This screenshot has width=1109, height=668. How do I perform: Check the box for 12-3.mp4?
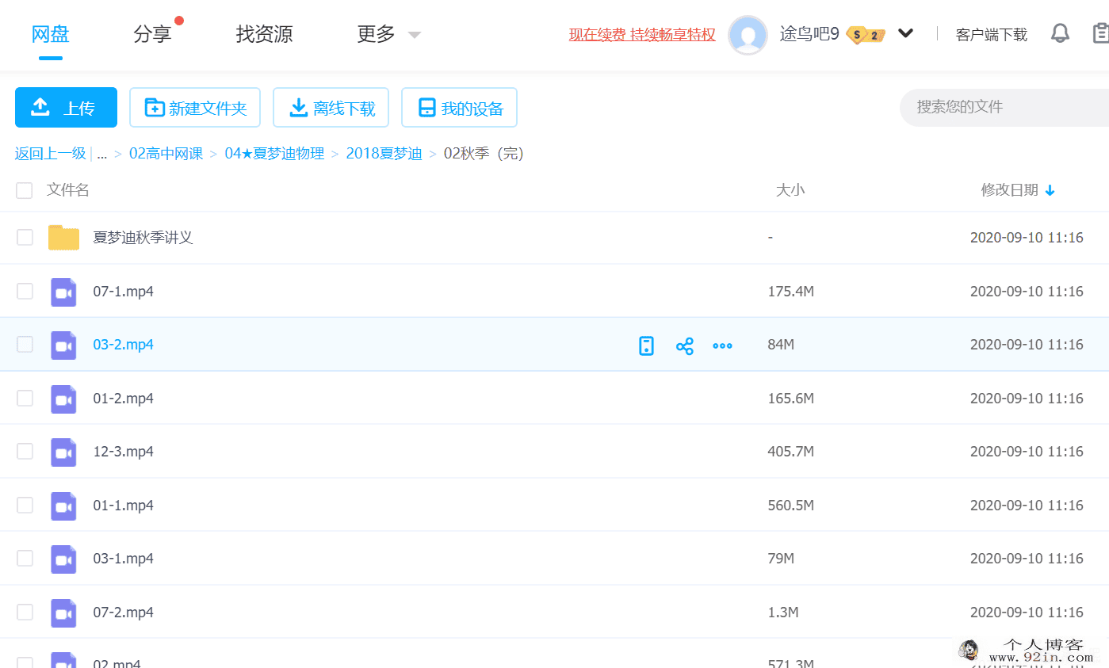[25, 451]
